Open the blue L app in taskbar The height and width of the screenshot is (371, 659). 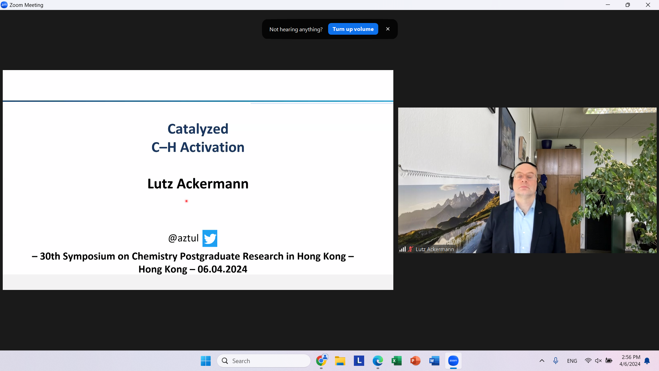[x=359, y=361]
